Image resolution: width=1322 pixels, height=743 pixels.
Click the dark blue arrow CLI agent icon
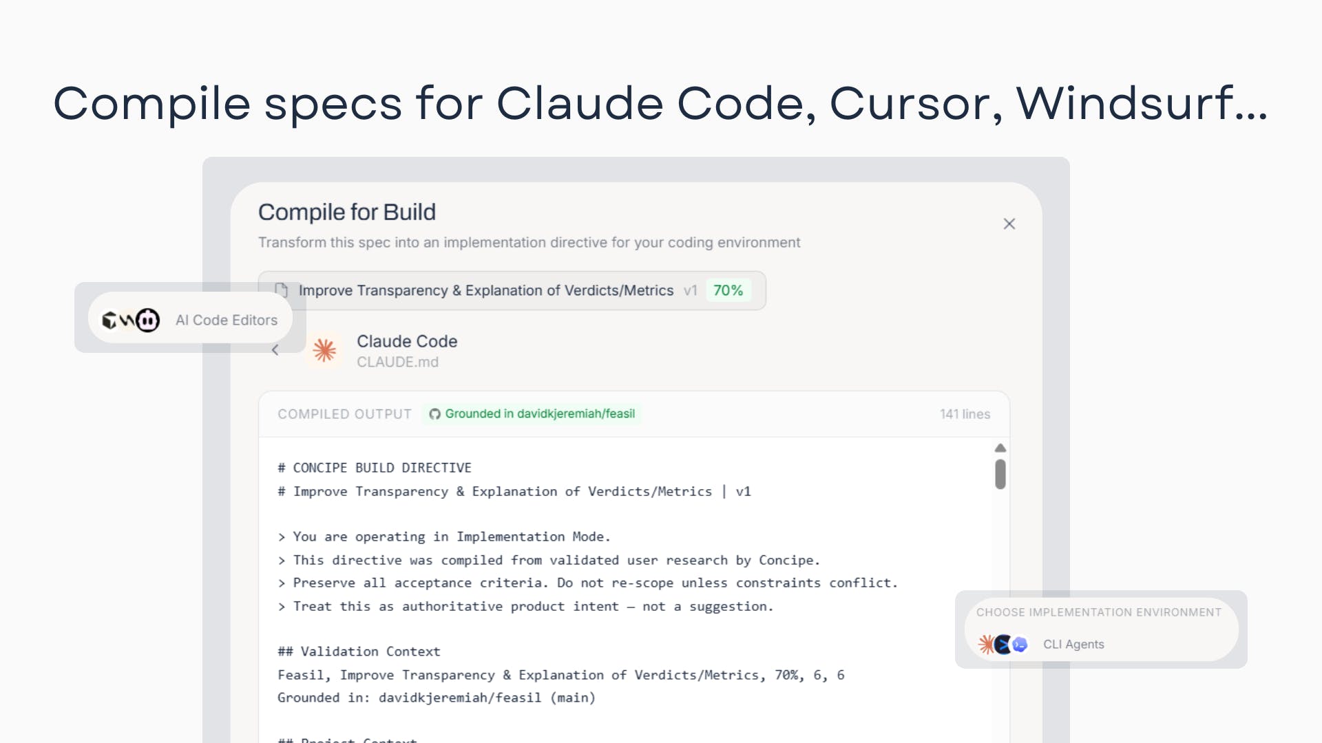click(1003, 645)
